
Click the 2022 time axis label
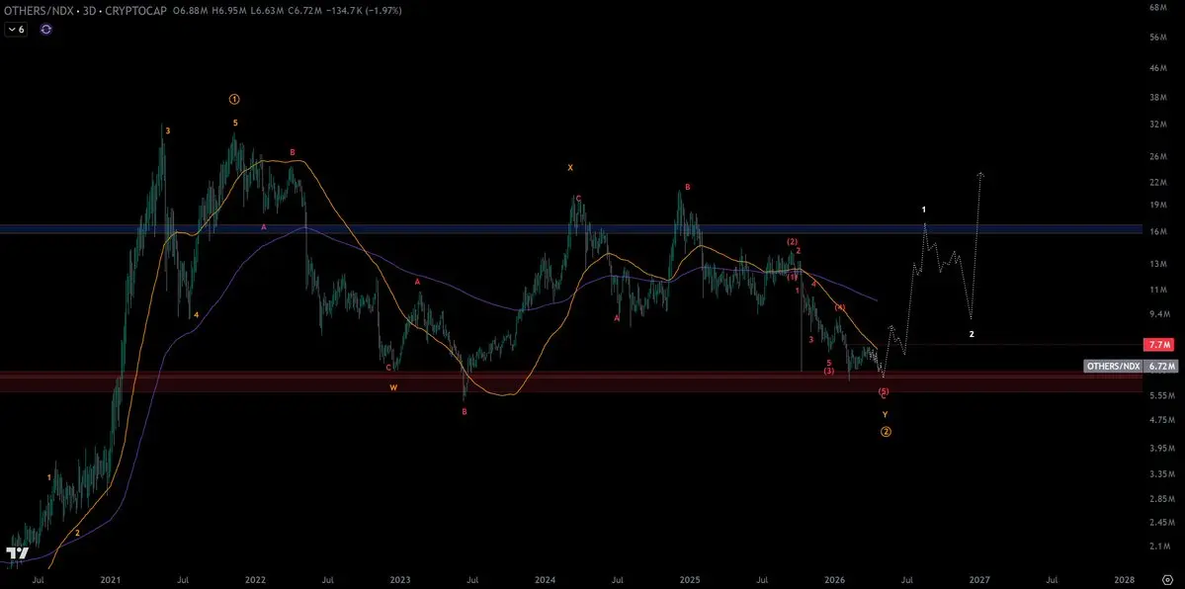click(x=255, y=580)
